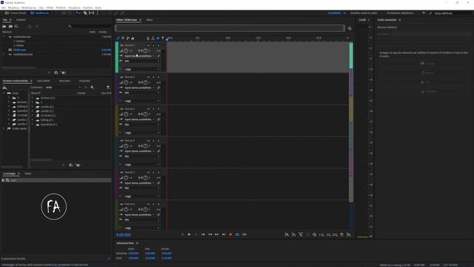Screen dimensions: 474x267
Task: Click the Stop transport button
Action: (182, 234)
